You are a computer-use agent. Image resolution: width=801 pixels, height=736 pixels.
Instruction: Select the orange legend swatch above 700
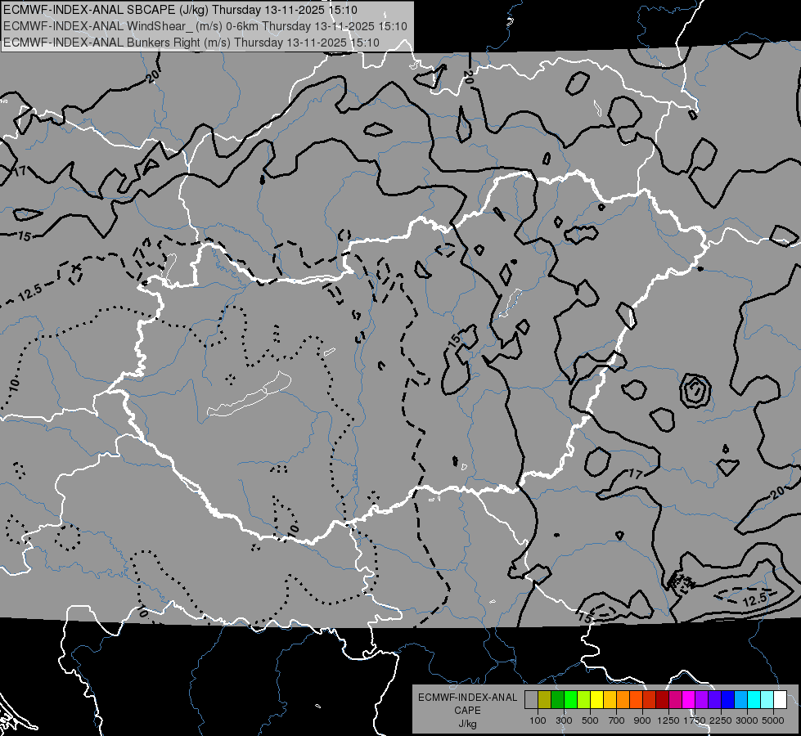(x=623, y=699)
